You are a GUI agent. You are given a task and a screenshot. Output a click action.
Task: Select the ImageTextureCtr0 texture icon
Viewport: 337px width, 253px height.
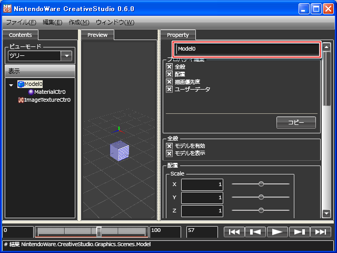point(21,100)
